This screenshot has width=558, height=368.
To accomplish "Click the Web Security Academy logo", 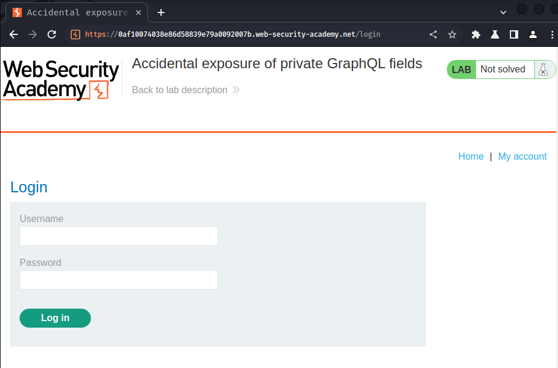I will point(61,80).
